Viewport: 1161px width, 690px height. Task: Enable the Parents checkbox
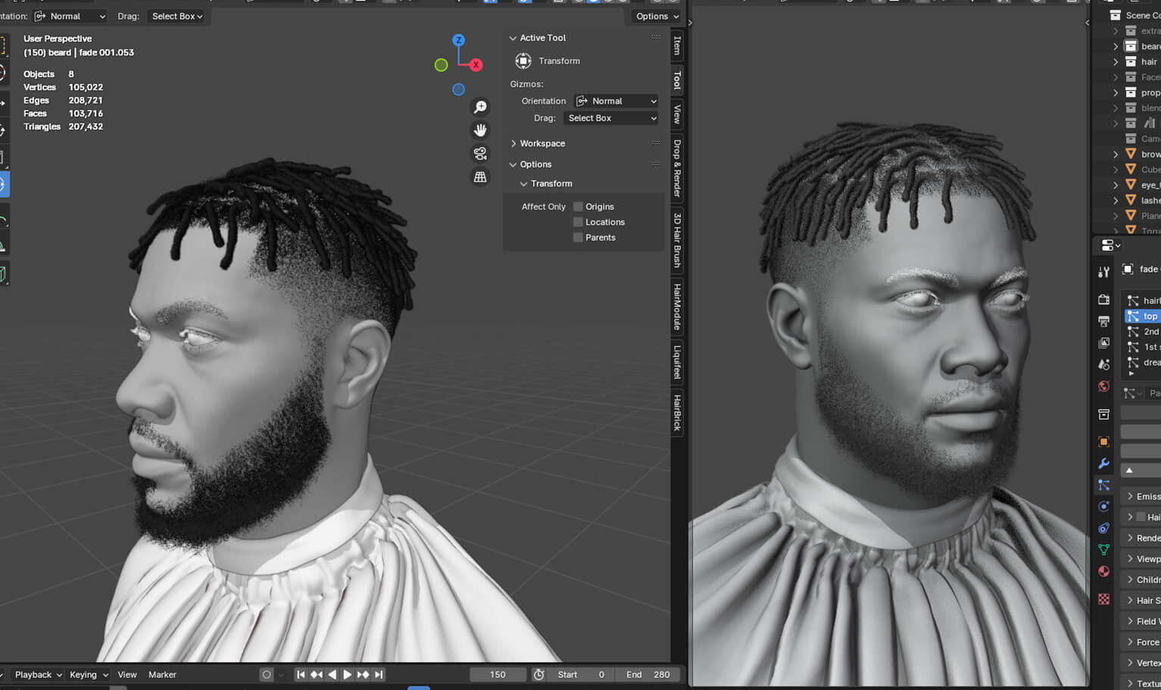coord(578,238)
